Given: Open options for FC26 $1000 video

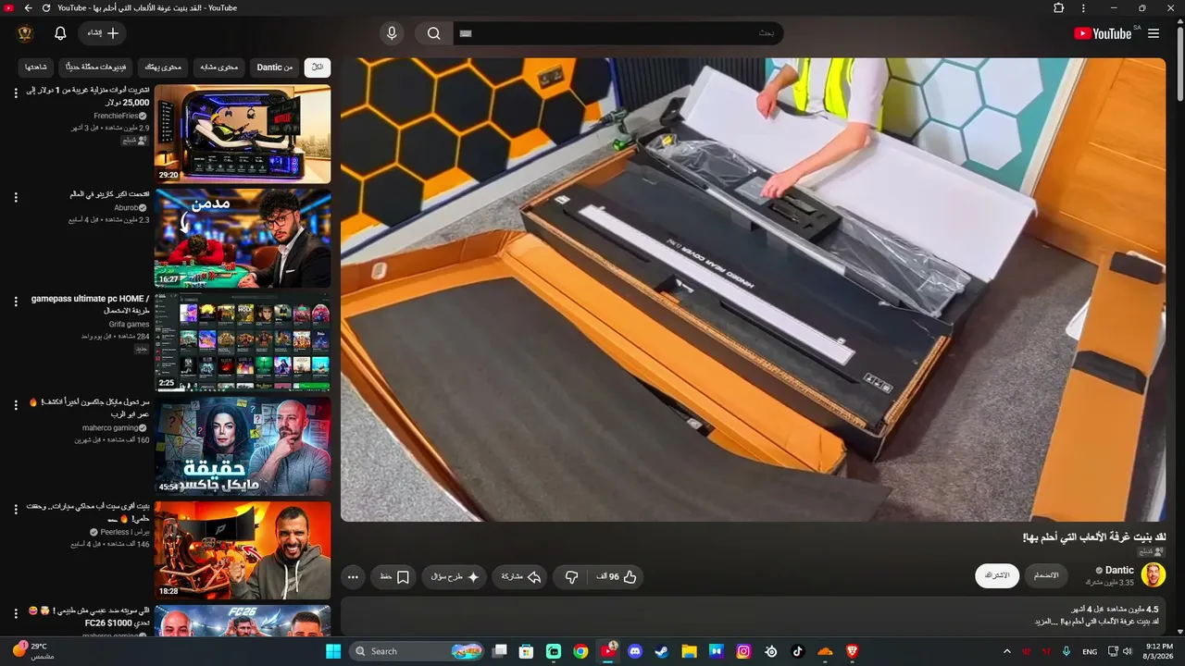Looking at the screenshot, I should (16, 613).
